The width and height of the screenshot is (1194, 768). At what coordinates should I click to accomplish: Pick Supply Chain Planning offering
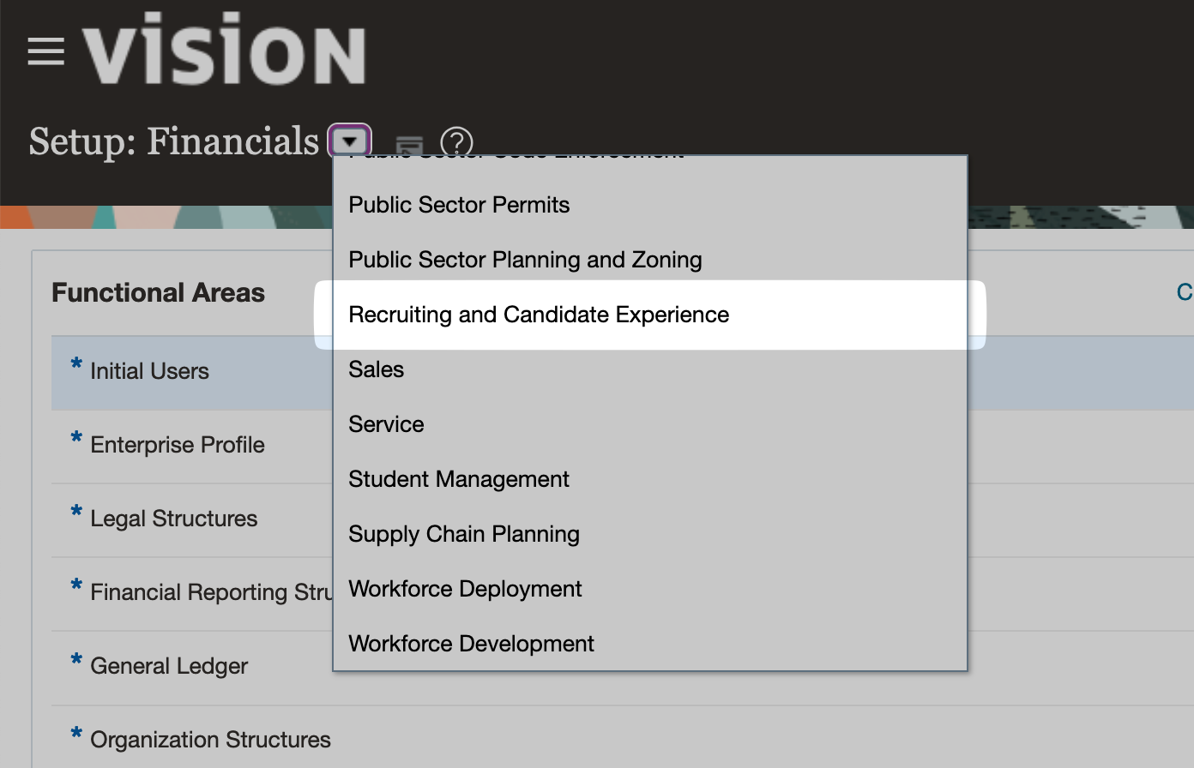464,534
